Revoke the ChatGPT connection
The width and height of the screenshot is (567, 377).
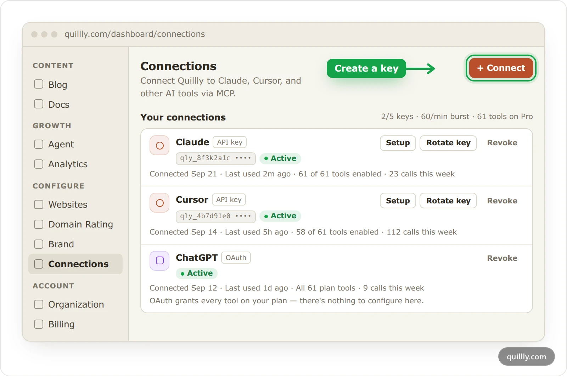502,258
